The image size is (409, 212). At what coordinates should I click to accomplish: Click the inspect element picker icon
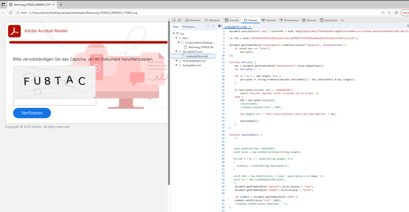pos(174,20)
